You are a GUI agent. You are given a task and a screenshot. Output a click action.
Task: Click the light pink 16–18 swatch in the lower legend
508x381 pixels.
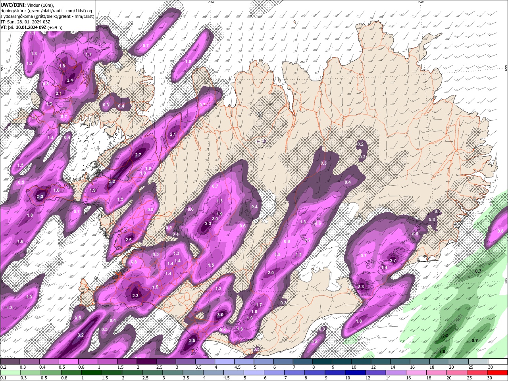tap(416, 373)
